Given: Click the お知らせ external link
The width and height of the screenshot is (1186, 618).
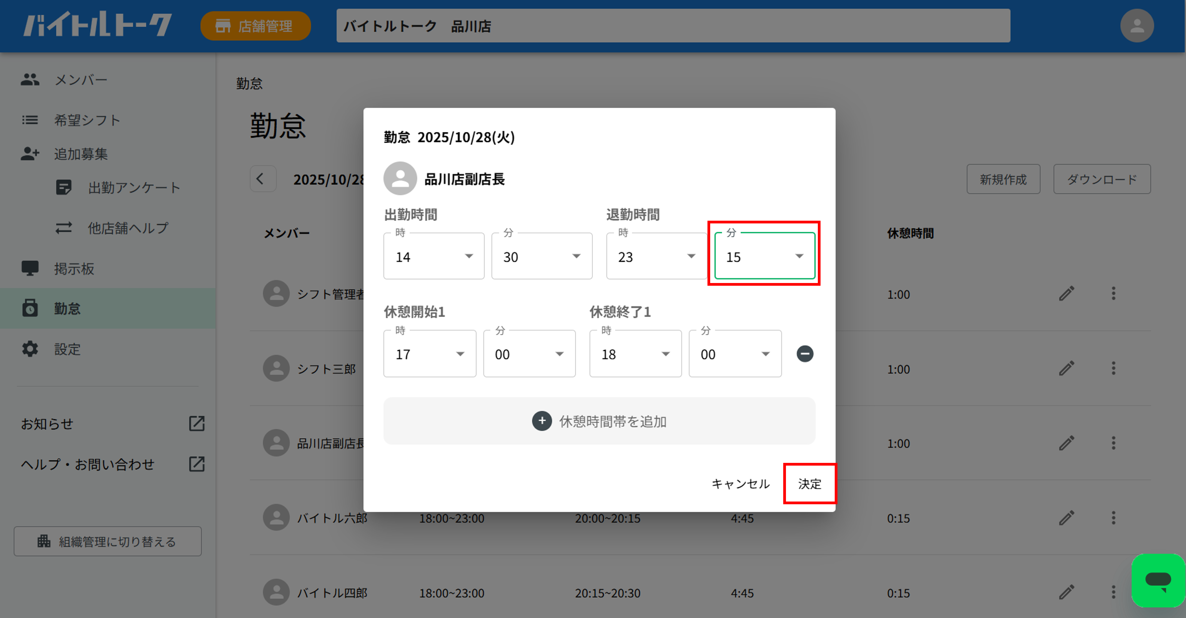Looking at the screenshot, I should click(x=112, y=423).
